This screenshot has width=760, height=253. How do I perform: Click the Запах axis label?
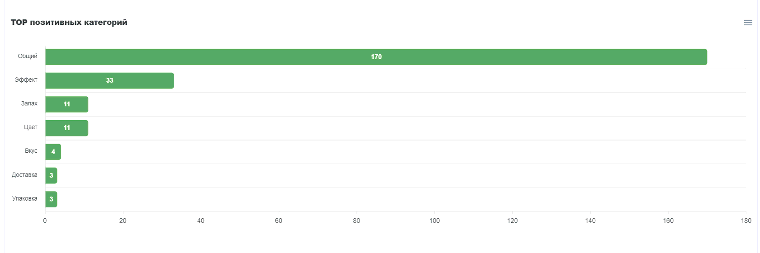point(29,103)
